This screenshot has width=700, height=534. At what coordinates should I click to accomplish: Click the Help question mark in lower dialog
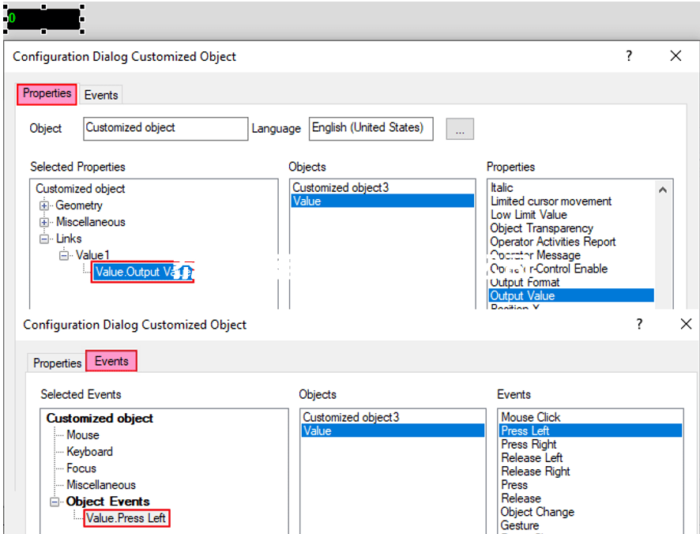pos(640,325)
